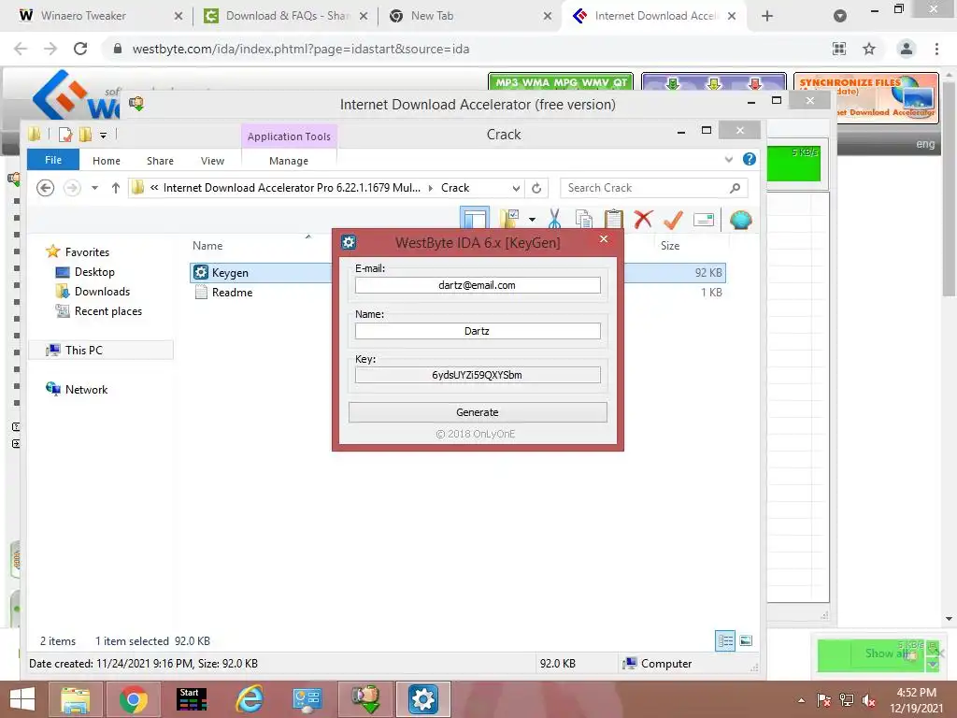Toggle the navigation pane toolbar icon

pos(475,219)
